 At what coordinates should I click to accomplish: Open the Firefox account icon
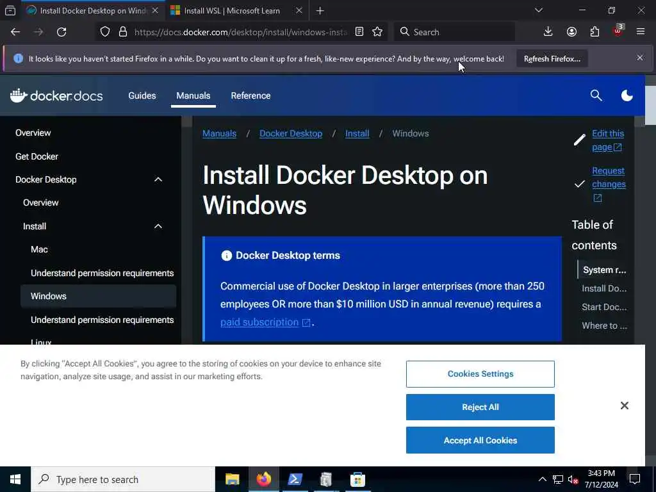click(571, 32)
